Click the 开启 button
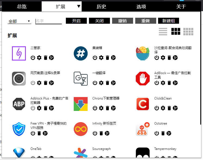 point(76,21)
